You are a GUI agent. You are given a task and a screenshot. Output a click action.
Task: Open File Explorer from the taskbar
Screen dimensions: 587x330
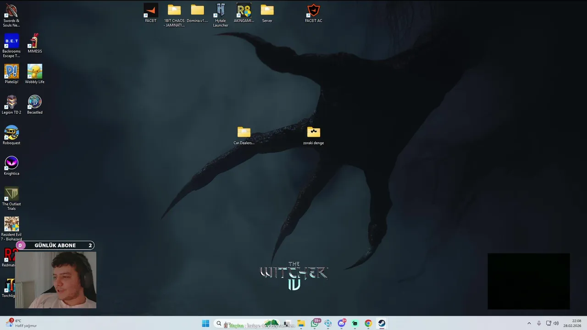[x=301, y=324]
